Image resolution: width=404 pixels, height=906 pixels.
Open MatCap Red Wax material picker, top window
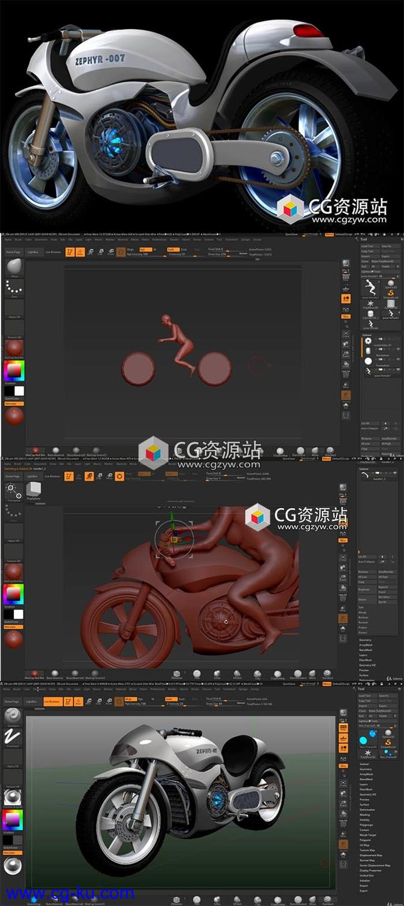coord(14,348)
